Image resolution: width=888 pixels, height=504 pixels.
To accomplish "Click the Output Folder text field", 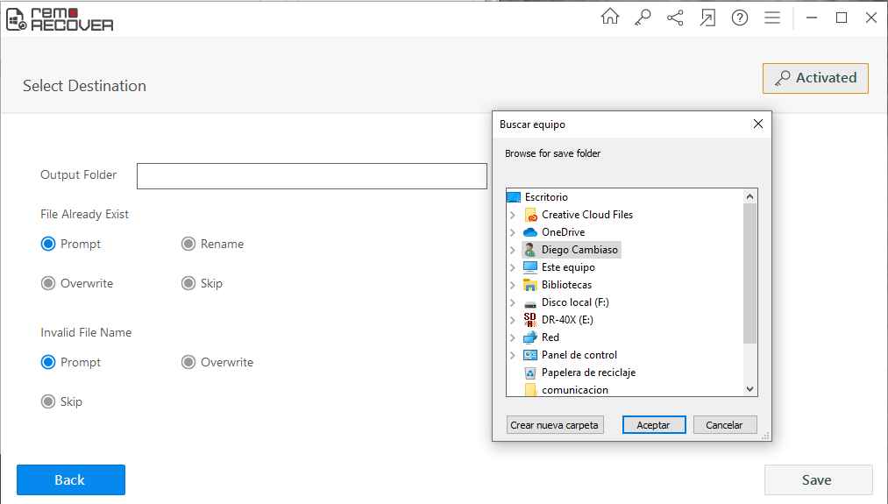I will 311,176.
